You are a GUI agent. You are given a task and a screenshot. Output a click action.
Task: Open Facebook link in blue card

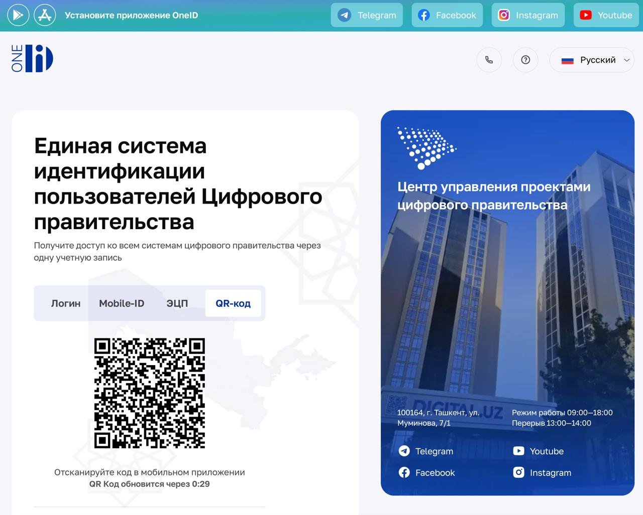pyautogui.click(x=426, y=472)
